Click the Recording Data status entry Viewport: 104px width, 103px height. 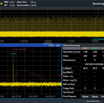tap(94, 101)
